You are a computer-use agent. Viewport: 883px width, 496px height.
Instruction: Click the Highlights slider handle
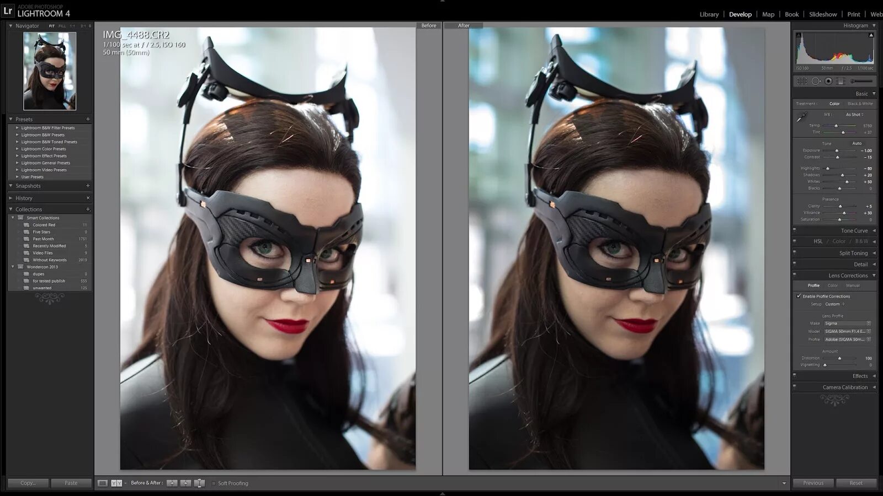point(827,168)
